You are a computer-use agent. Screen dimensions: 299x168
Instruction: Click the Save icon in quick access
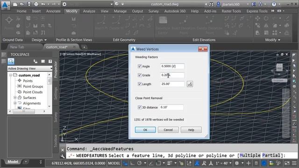29,4
